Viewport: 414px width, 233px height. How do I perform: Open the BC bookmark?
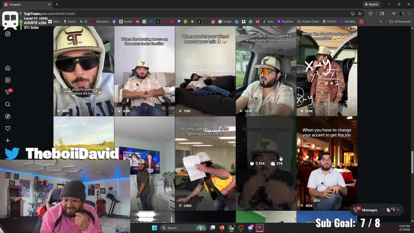coord(84,22)
